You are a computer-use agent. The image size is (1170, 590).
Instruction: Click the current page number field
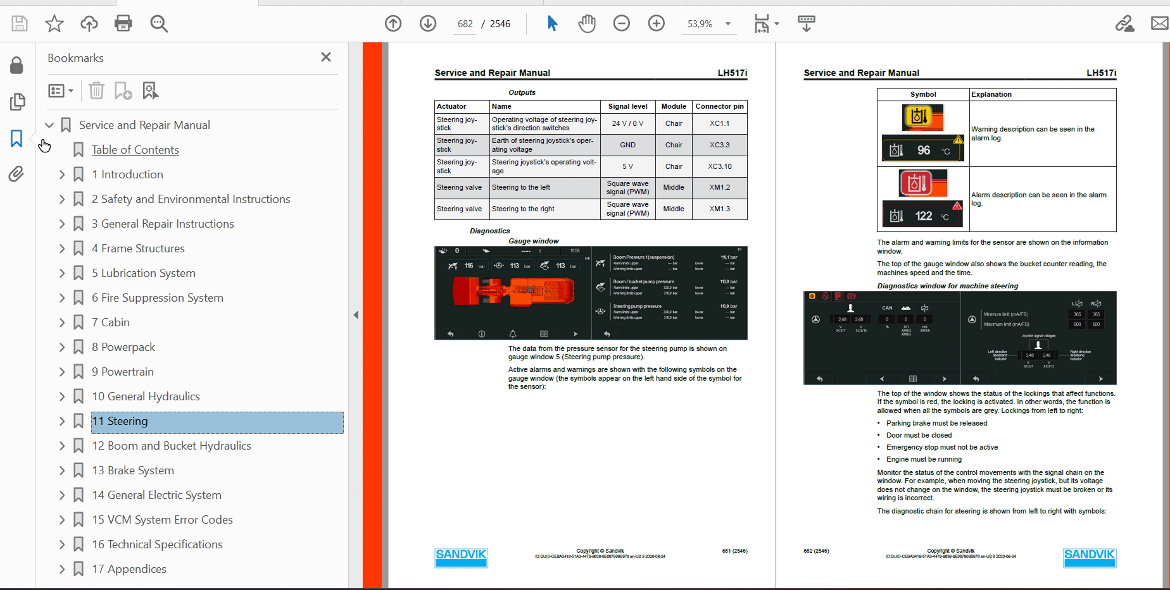(465, 24)
